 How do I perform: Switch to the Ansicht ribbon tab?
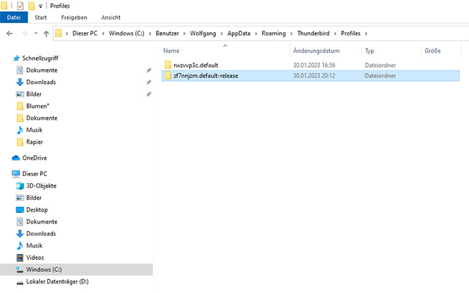pos(111,17)
